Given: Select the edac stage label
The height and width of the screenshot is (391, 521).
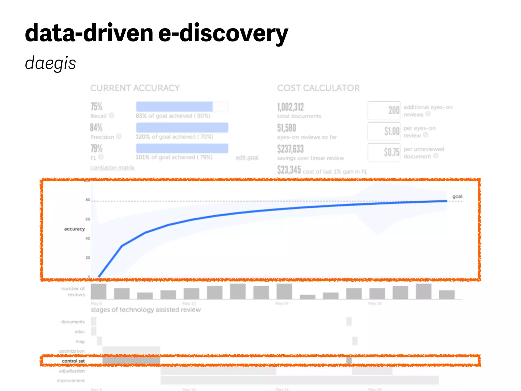Looking at the screenshot, I should [80, 332].
